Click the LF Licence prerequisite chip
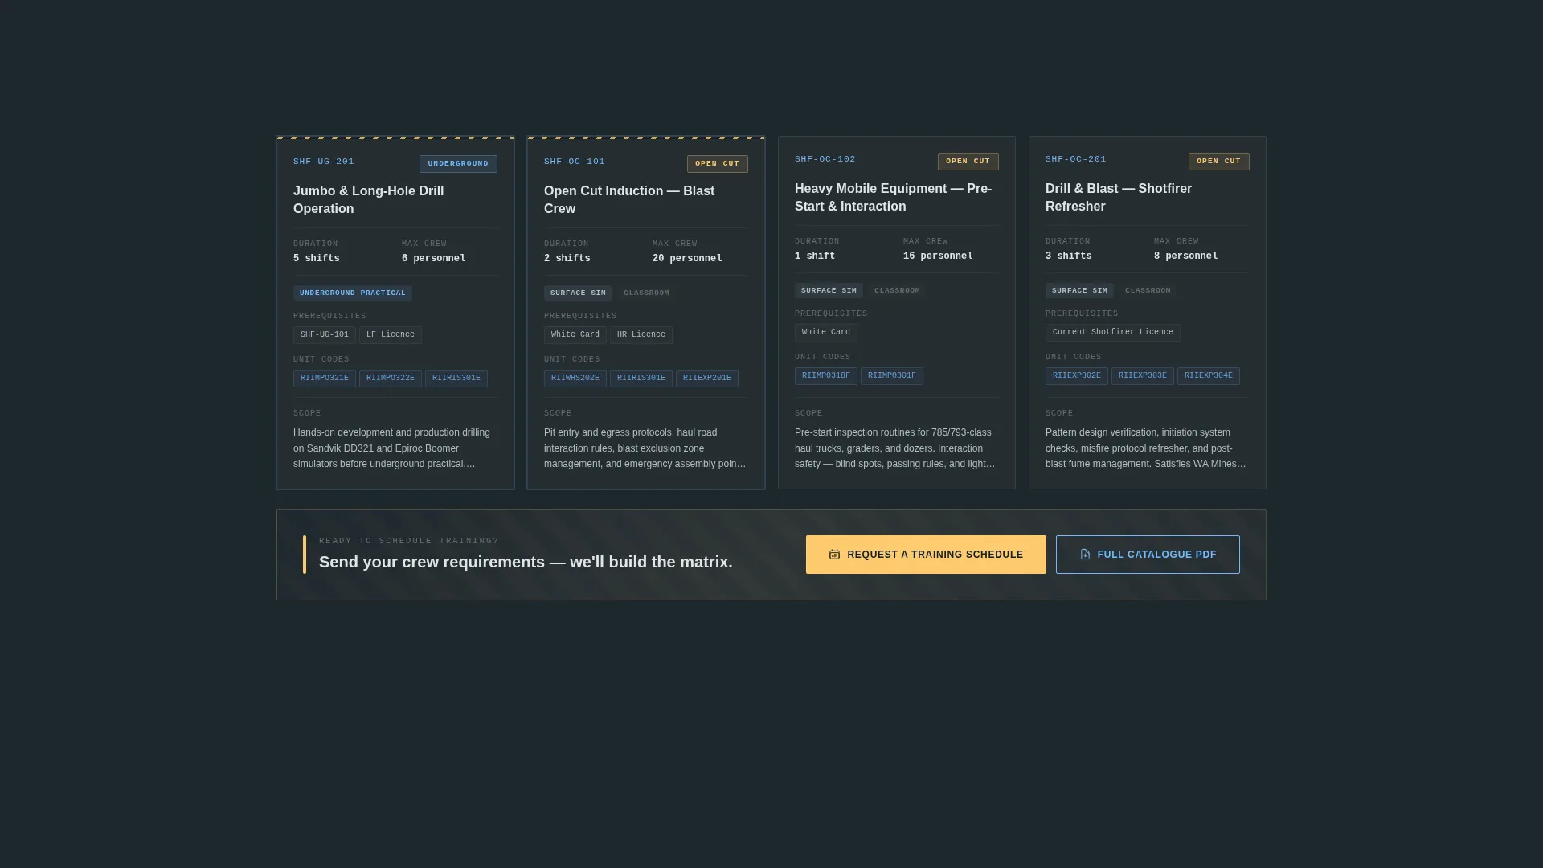Image resolution: width=1543 pixels, height=868 pixels. (391, 335)
